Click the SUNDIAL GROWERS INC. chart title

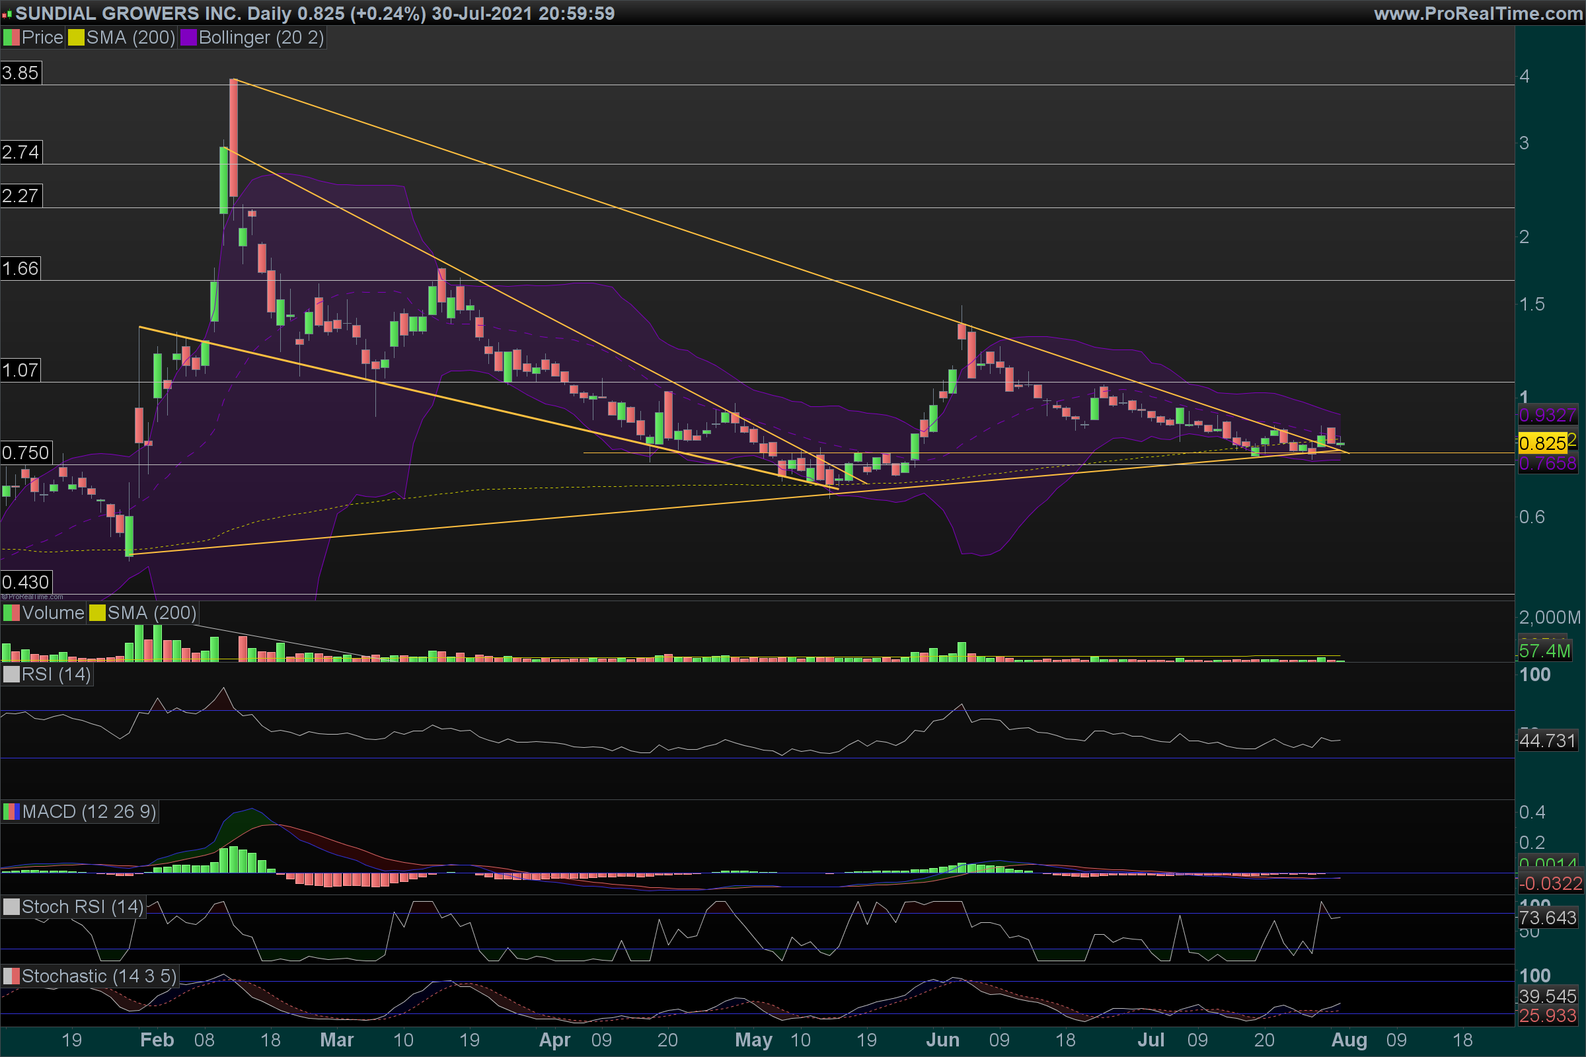(128, 13)
